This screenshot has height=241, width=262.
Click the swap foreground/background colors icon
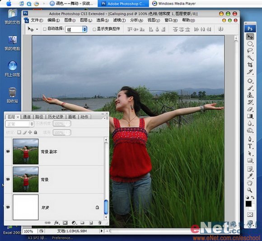253,197
